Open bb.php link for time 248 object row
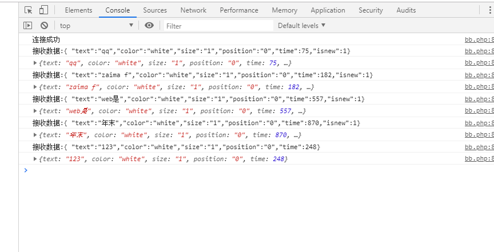This screenshot has width=494, height=252. (x=479, y=158)
